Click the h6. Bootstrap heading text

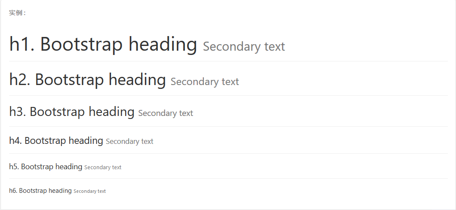click(x=40, y=191)
